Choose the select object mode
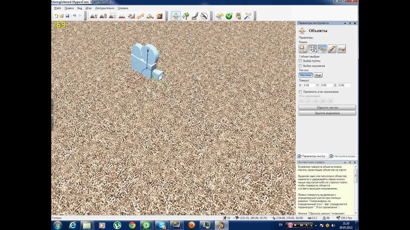 pyautogui.click(x=303, y=49)
